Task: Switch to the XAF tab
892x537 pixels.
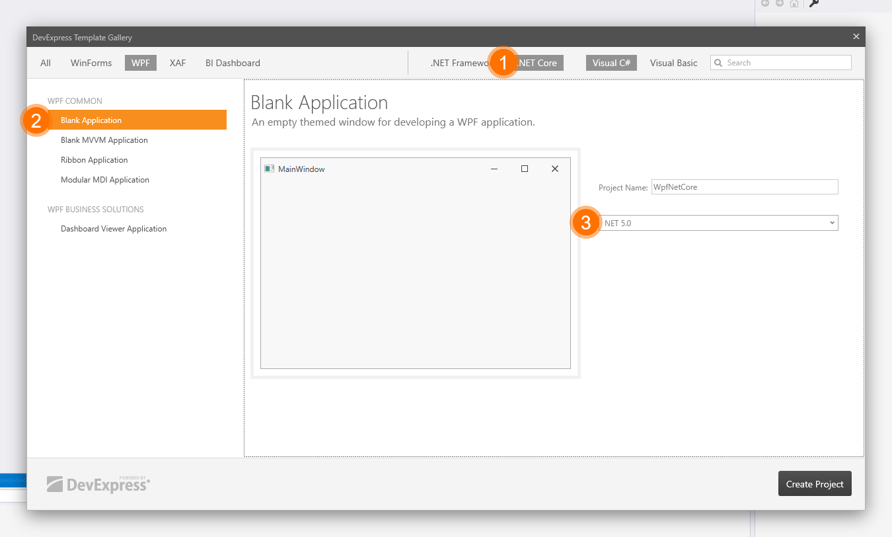Action: click(178, 63)
